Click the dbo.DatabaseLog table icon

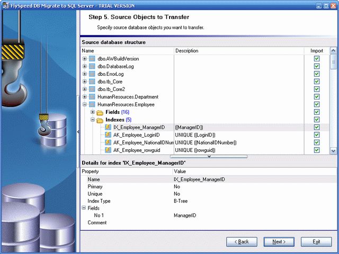coord(92,66)
